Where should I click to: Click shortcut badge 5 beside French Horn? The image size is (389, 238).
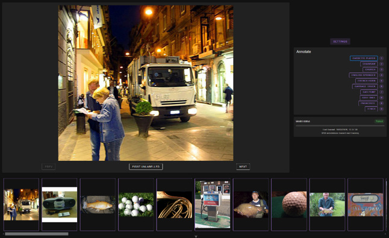pos(382,81)
